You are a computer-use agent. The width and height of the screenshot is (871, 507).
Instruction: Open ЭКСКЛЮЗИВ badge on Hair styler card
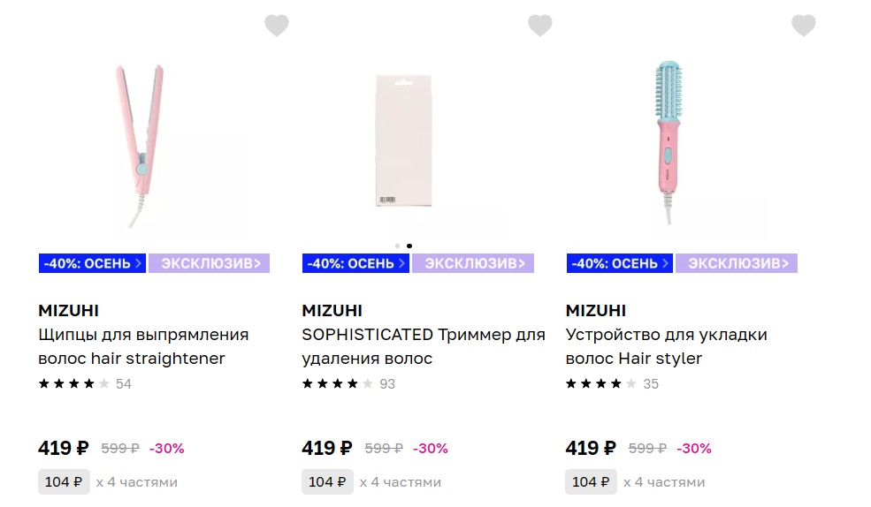click(x=737, y=263)
